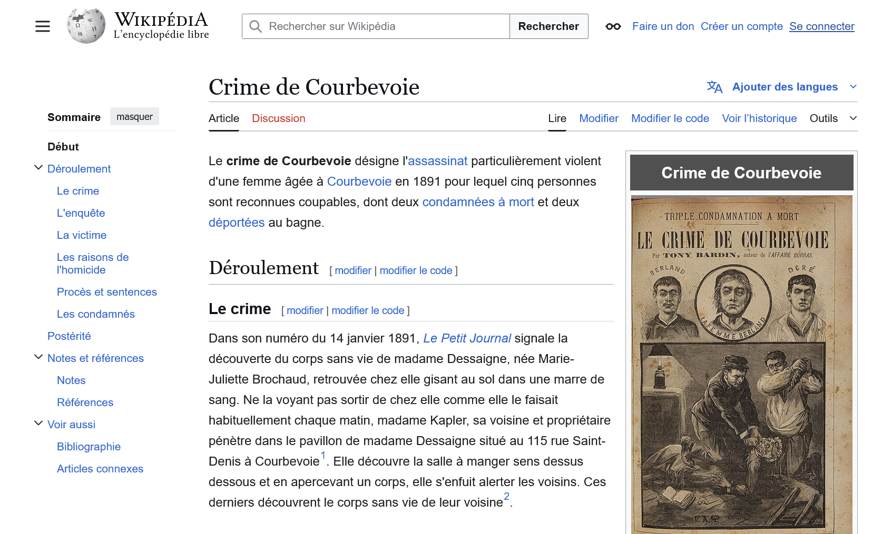Viewport: 892px width, 534px height.
Task: Follow the Le Petit Journal link
Action: pyautogui.click(x=467, y=338)
